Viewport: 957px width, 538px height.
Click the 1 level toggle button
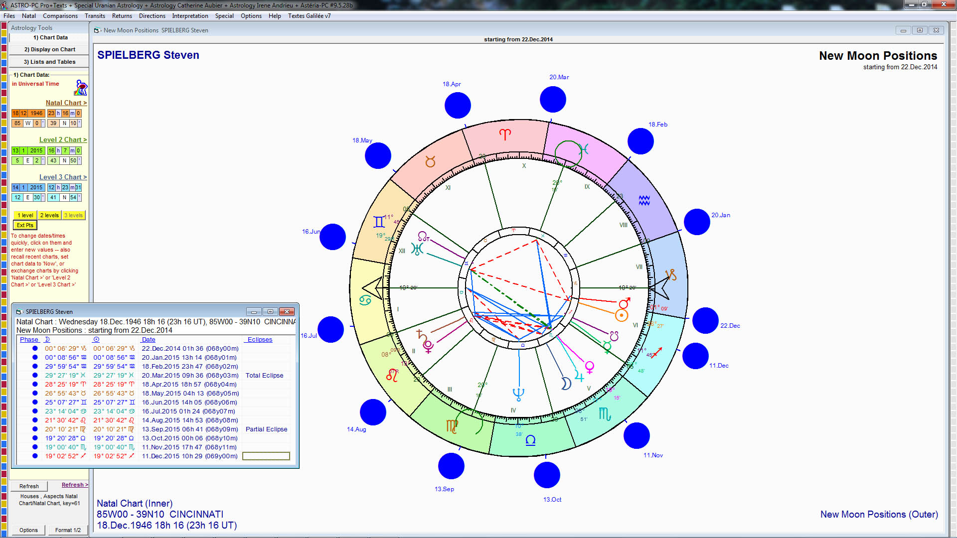[x=25, y=215]
